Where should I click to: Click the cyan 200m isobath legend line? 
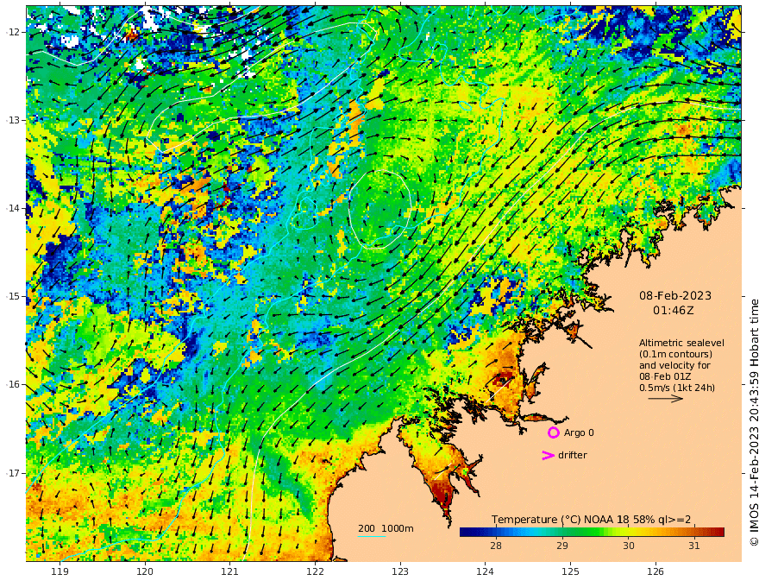[x=371, y=536]
